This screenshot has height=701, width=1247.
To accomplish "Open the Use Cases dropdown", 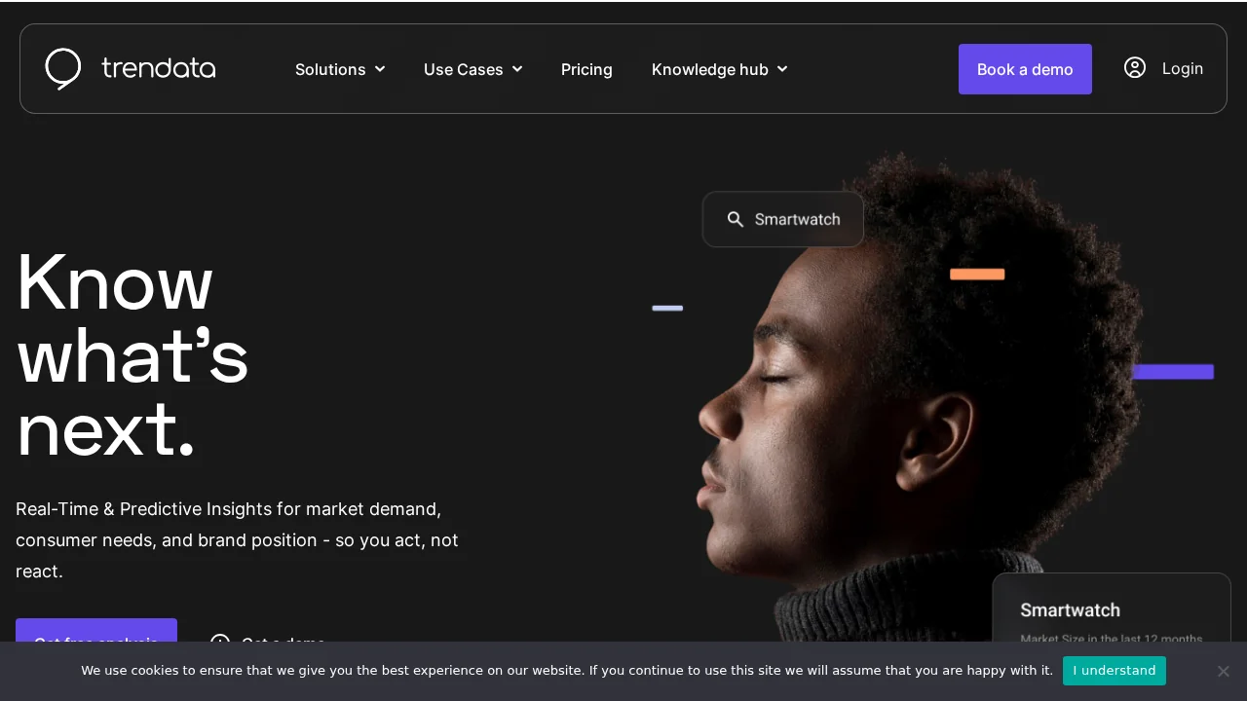I will [x=472, y=69].
